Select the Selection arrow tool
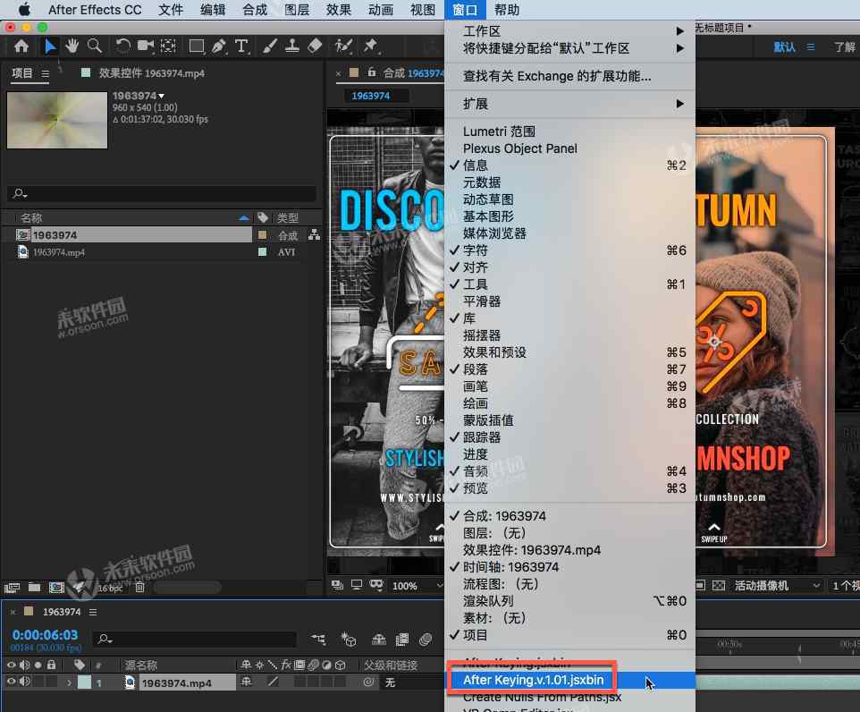This screenshot has height=712, width=860. [x=50, y=47]
